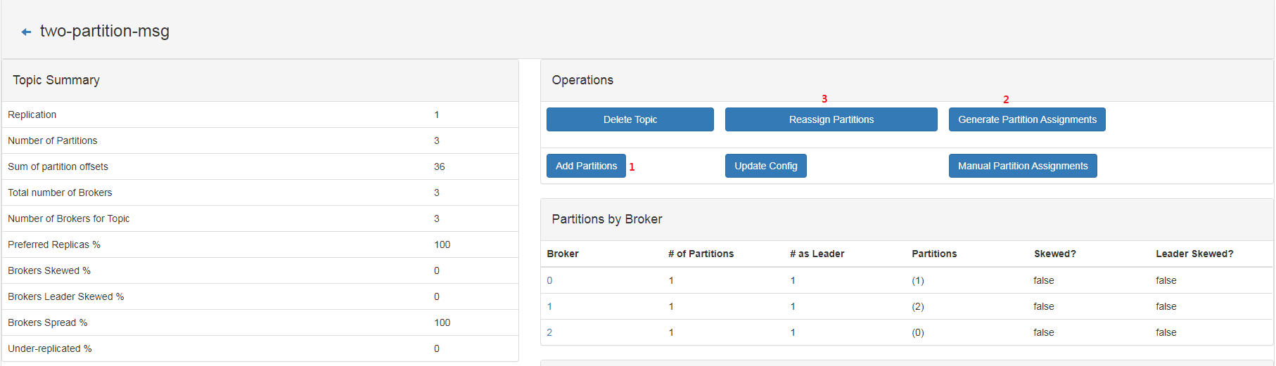
Task: Select the 'Replication' row label
Action: coord(32,115)
